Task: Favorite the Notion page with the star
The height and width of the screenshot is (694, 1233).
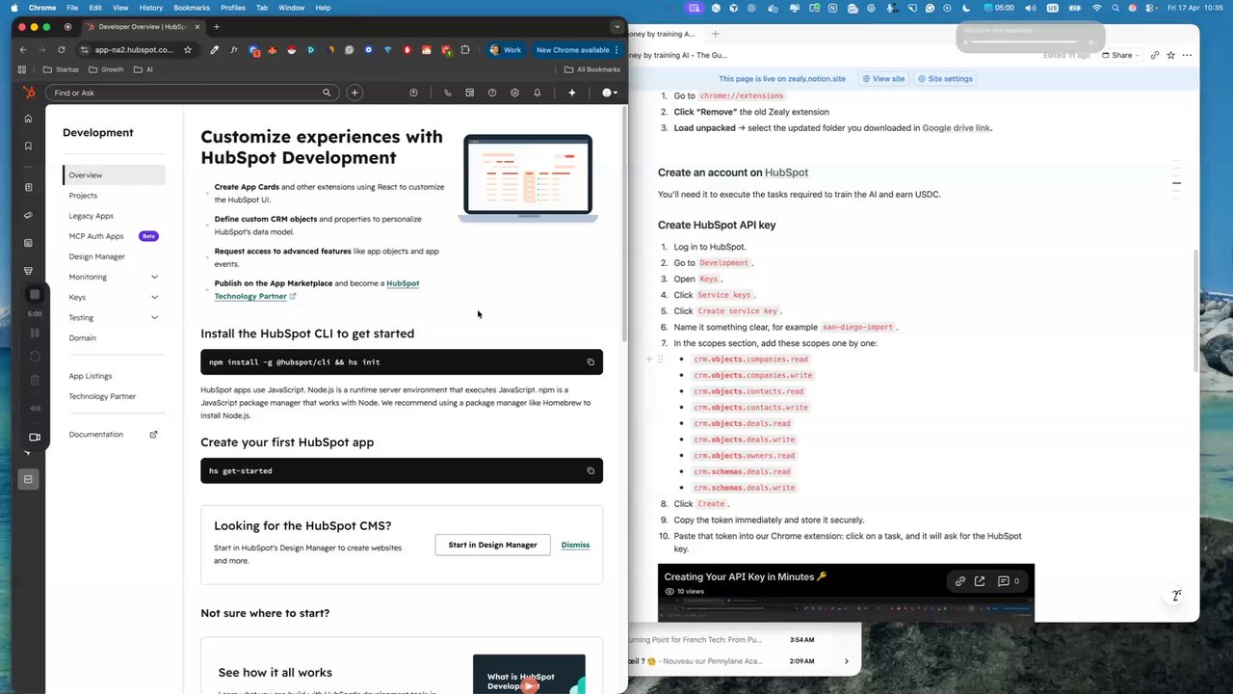Action: point(1171,55)
